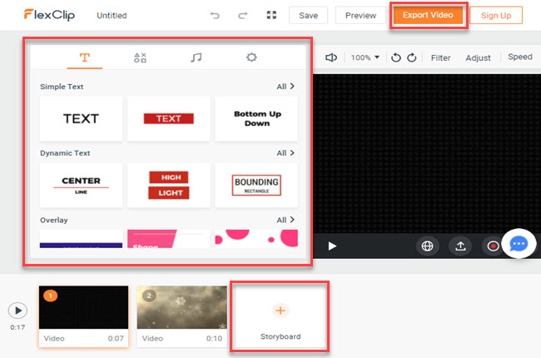Add the Bottom Up Down text style

point(256,118)
